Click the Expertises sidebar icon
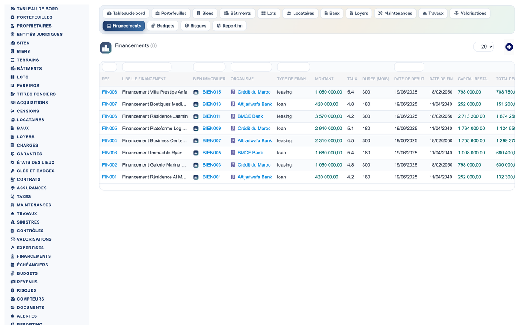 coord(13,248)
